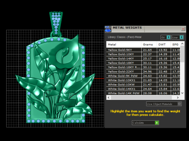Click the 28.08 grams value

(147, 93)
